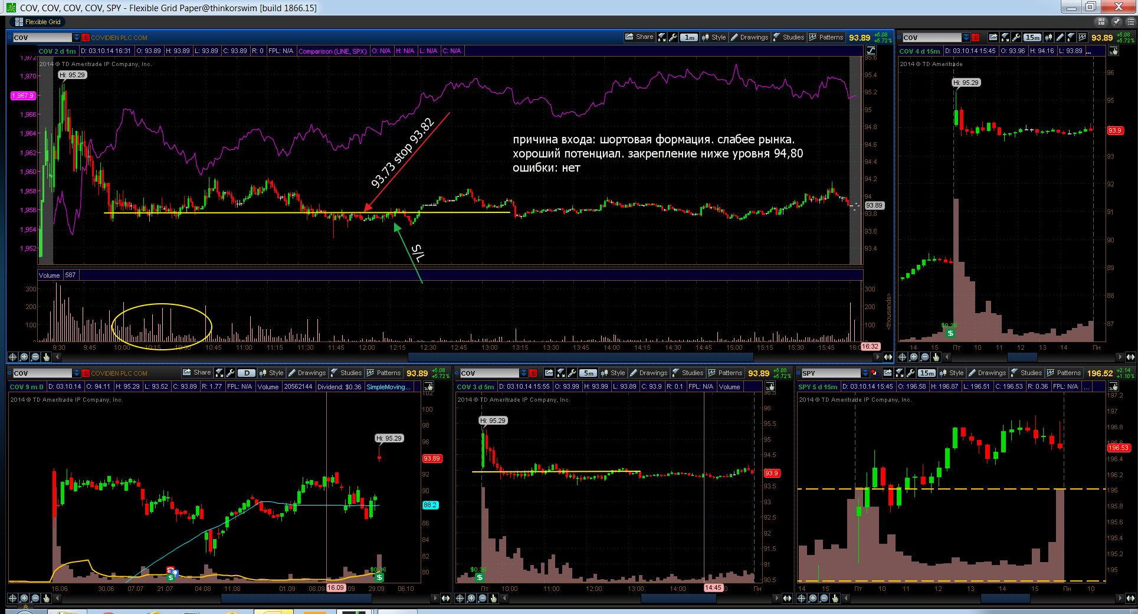Open Drawings menu in the 1m COV chart
This screenshot has height=614, width=1138.
tap(750, 37)
